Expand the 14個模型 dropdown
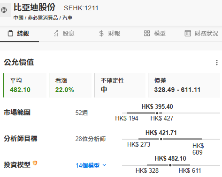The height and width of the screenshot is (177, 222). point(91,165)
